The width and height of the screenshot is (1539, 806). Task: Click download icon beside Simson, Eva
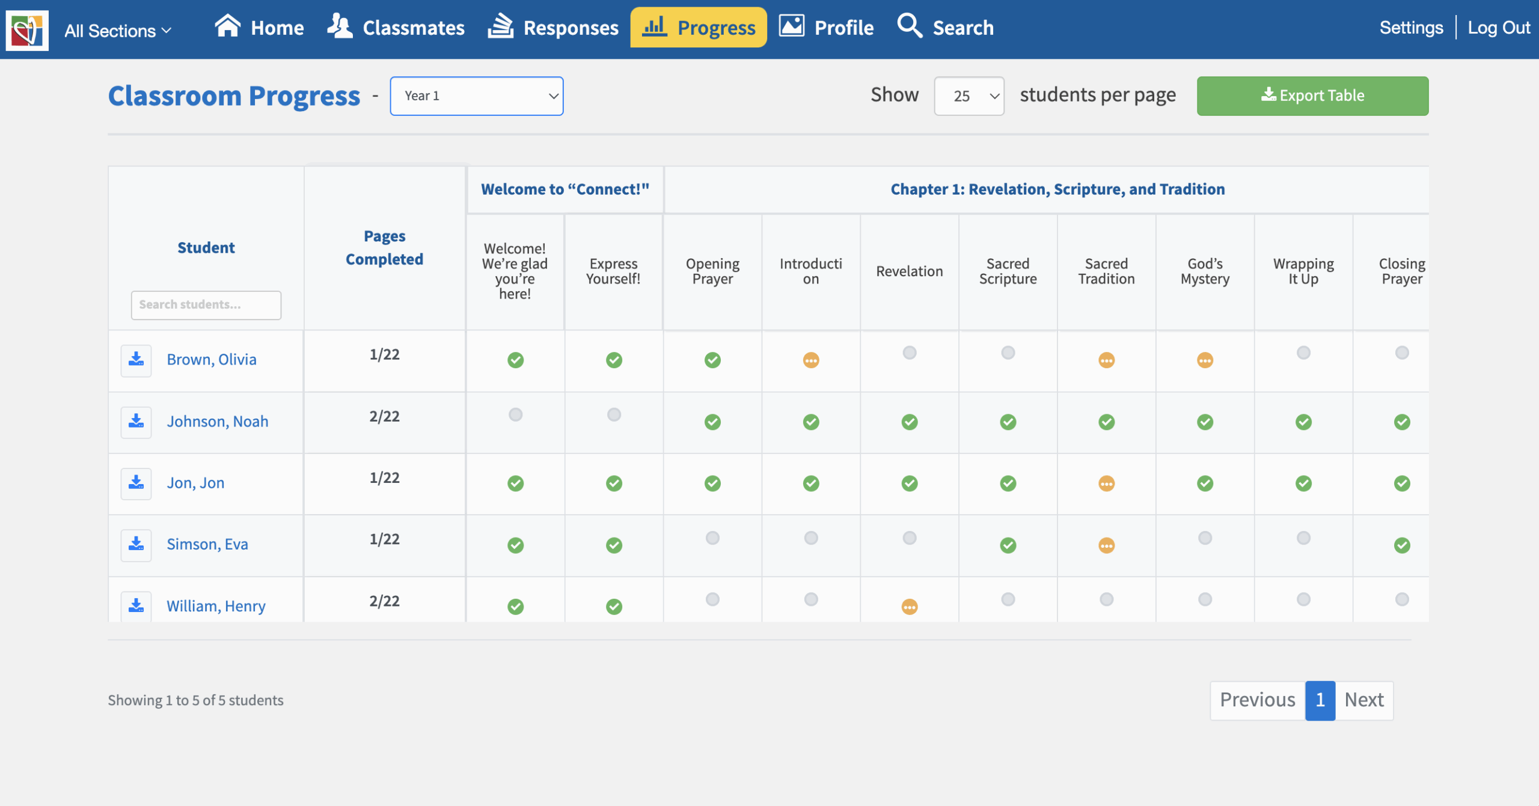coord(136,544)
